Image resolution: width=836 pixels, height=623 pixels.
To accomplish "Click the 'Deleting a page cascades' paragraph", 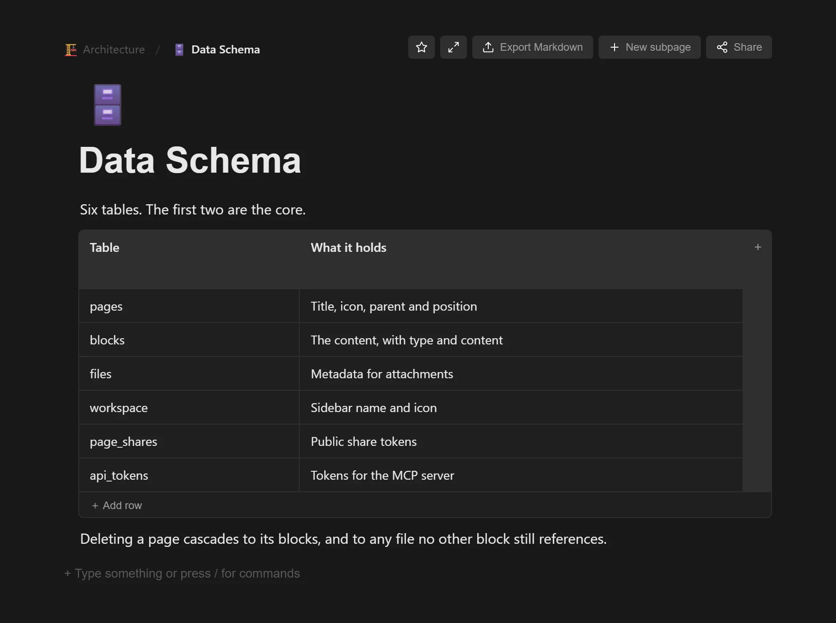I will [x=343, y=539].
